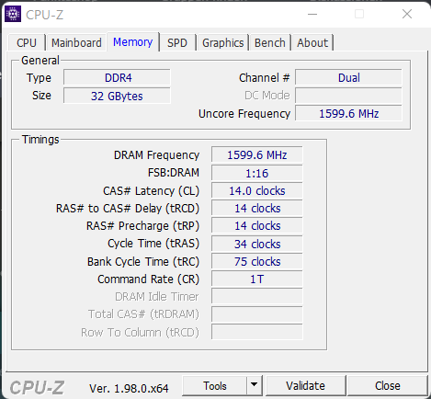Click the Uncore Frequency 1599.6 MHz value
This screenshot has width=431, height=399.
(x=348, y=113)
